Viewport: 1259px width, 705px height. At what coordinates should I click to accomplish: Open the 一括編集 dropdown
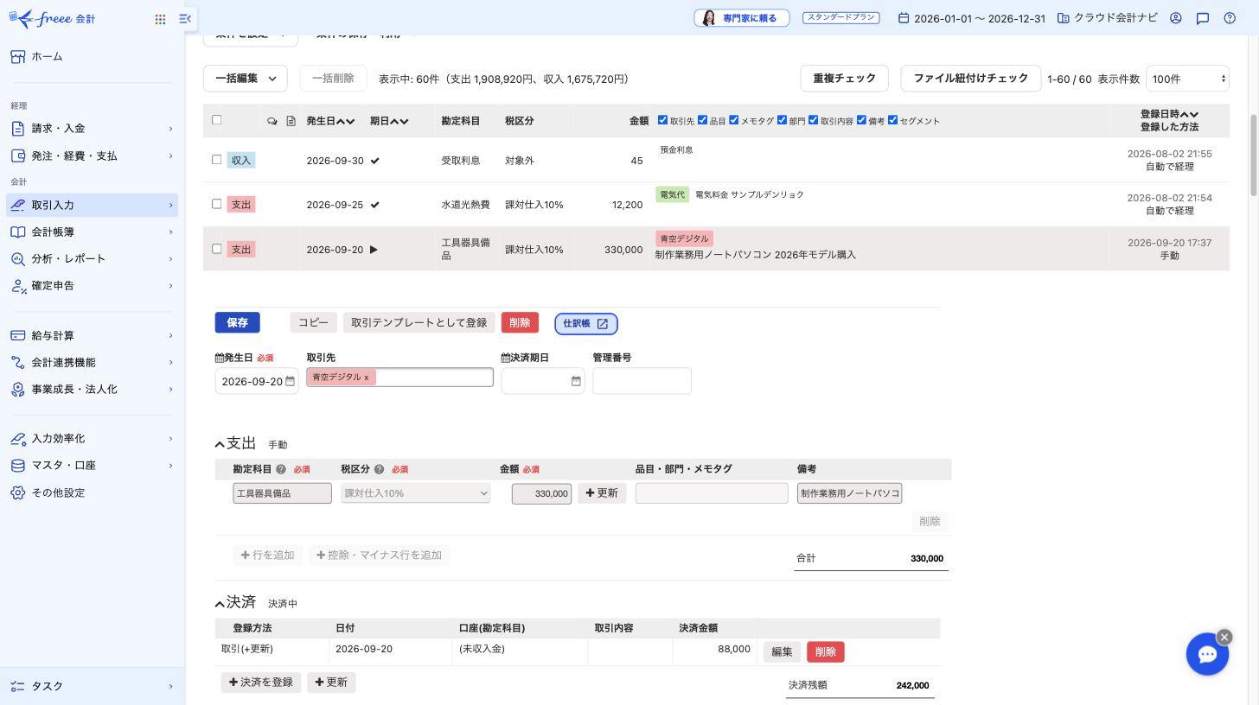tap(246, 79)
